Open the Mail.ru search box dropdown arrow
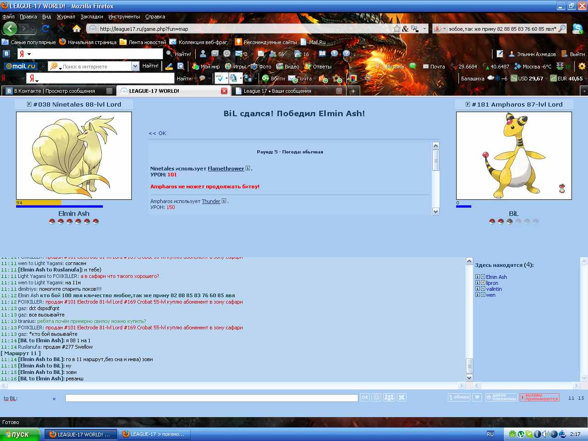This screenshot has width=588, height=441. (x=135, y=66)
